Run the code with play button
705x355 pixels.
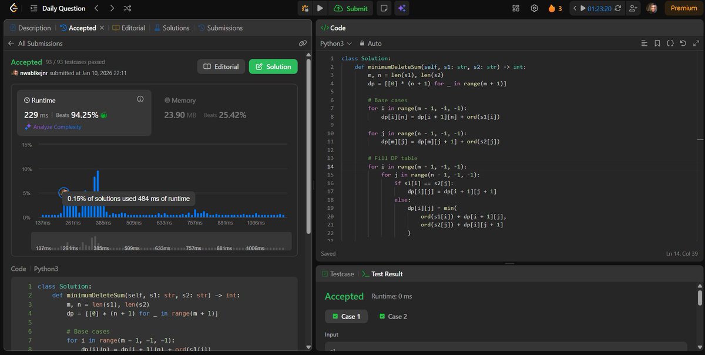(320, 9)
